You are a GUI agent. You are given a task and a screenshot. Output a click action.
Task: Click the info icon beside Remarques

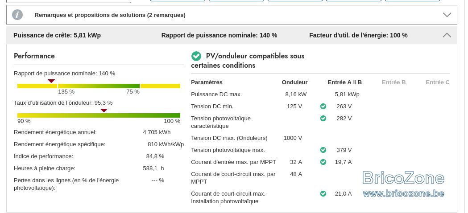pyautogui.click(x=17, y=15)
